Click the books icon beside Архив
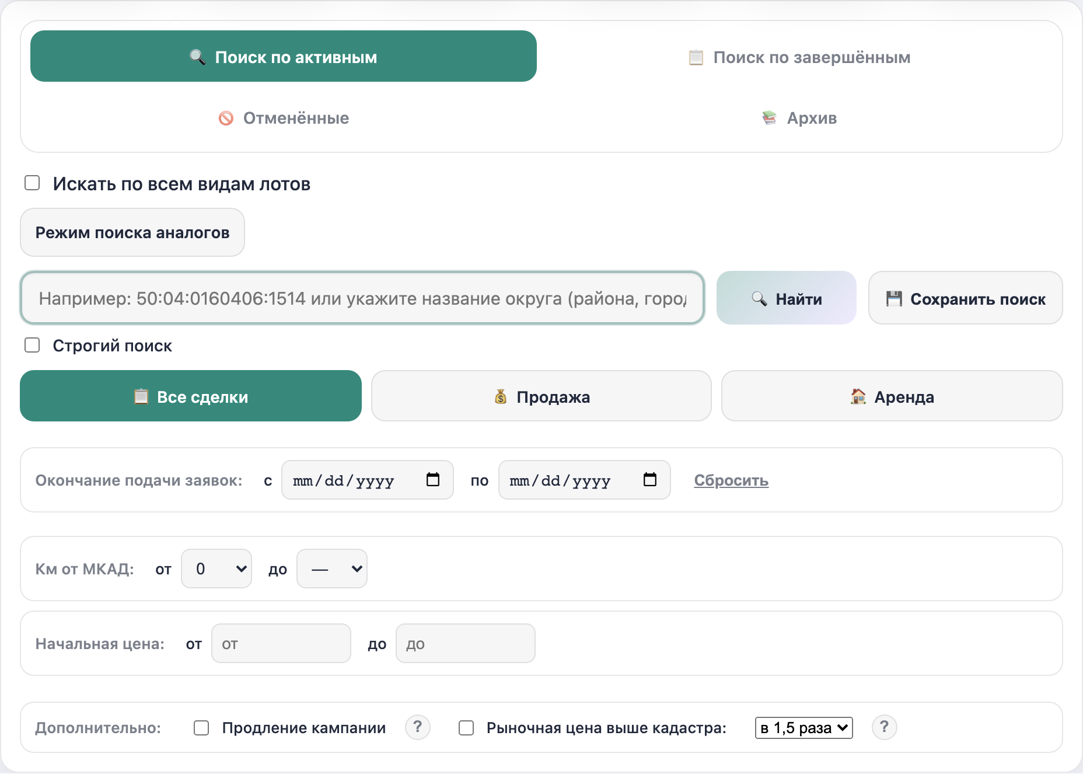 770,118
